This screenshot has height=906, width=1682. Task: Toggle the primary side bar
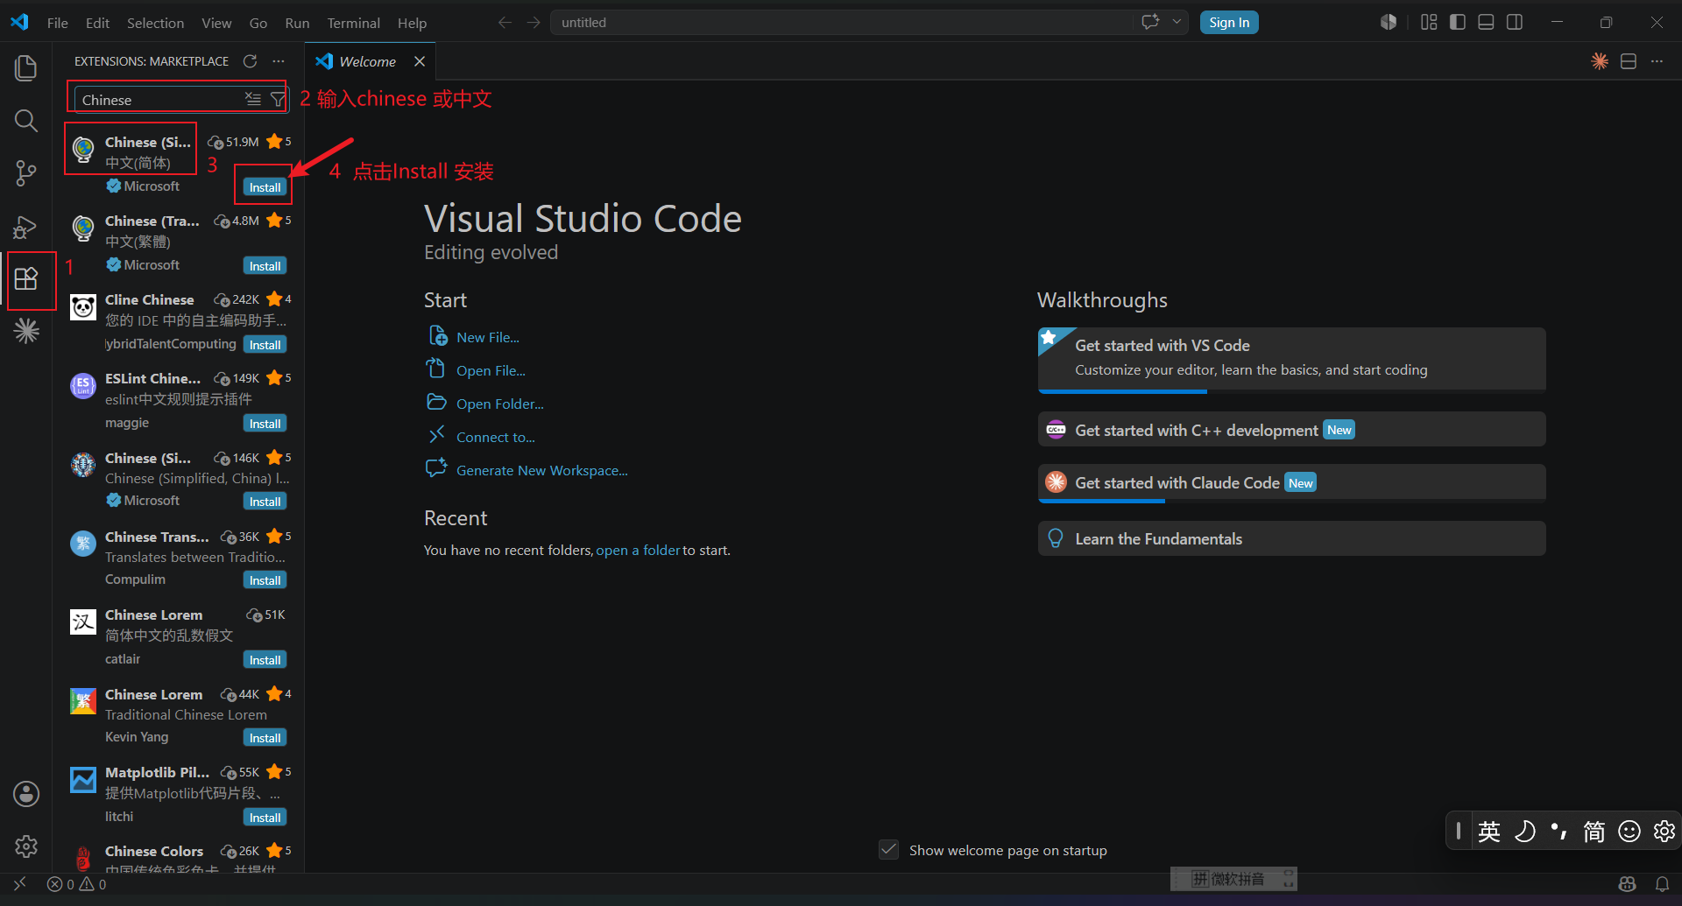click(x=1458, y=23)
